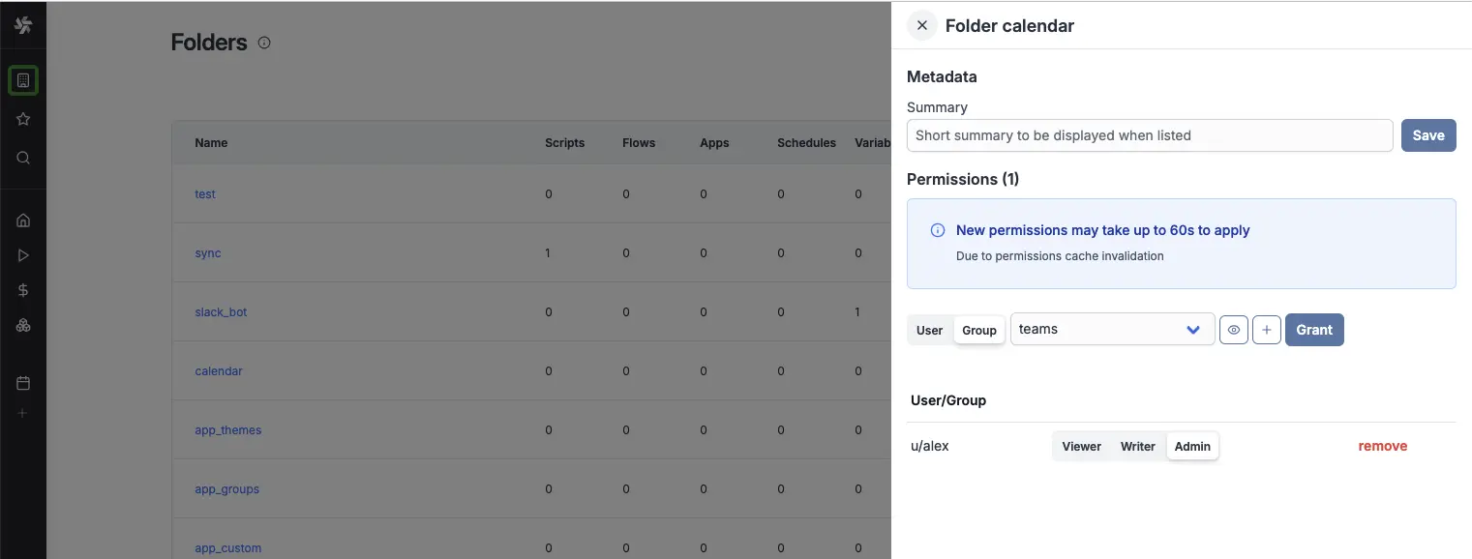Switch permission target to Group
Screen dimensions: 1472x559
point(978,330)
